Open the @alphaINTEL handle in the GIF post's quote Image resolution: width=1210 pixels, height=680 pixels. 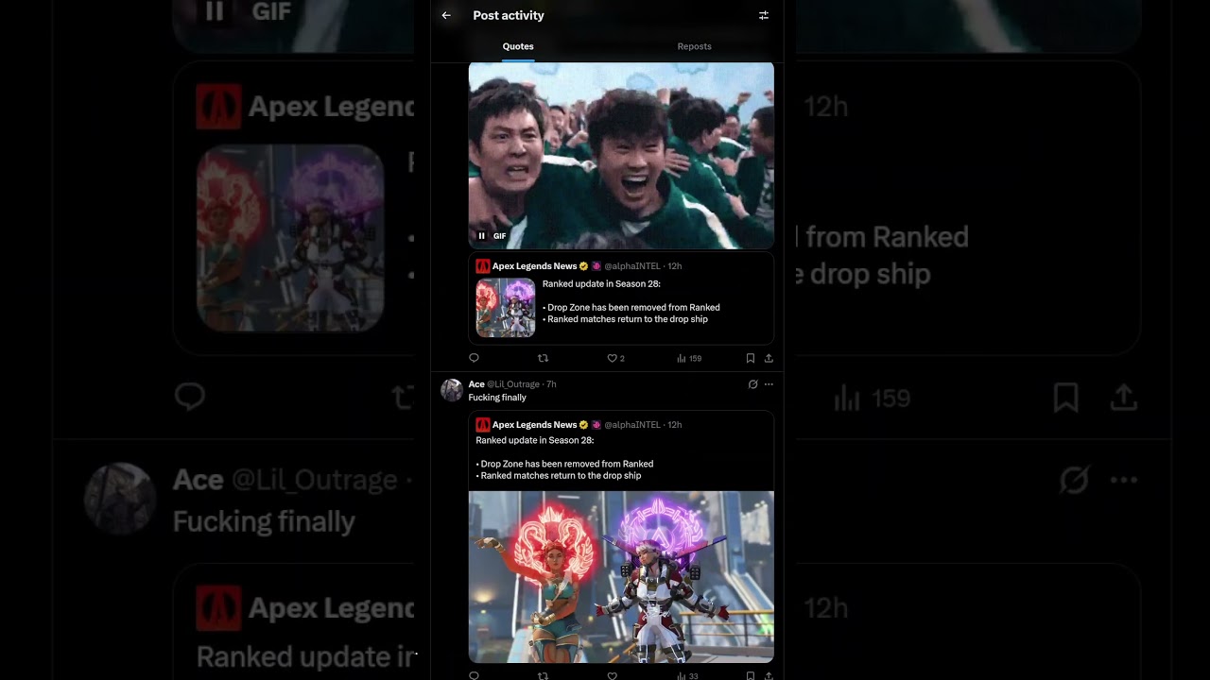click(x=632, y=266)
